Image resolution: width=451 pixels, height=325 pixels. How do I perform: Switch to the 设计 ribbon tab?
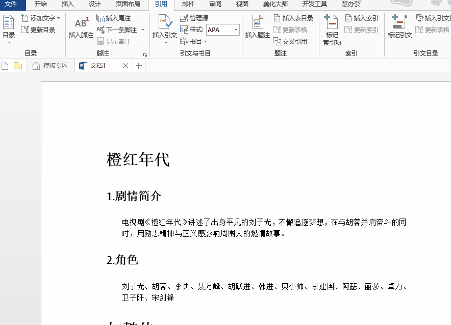pos(94,4)
